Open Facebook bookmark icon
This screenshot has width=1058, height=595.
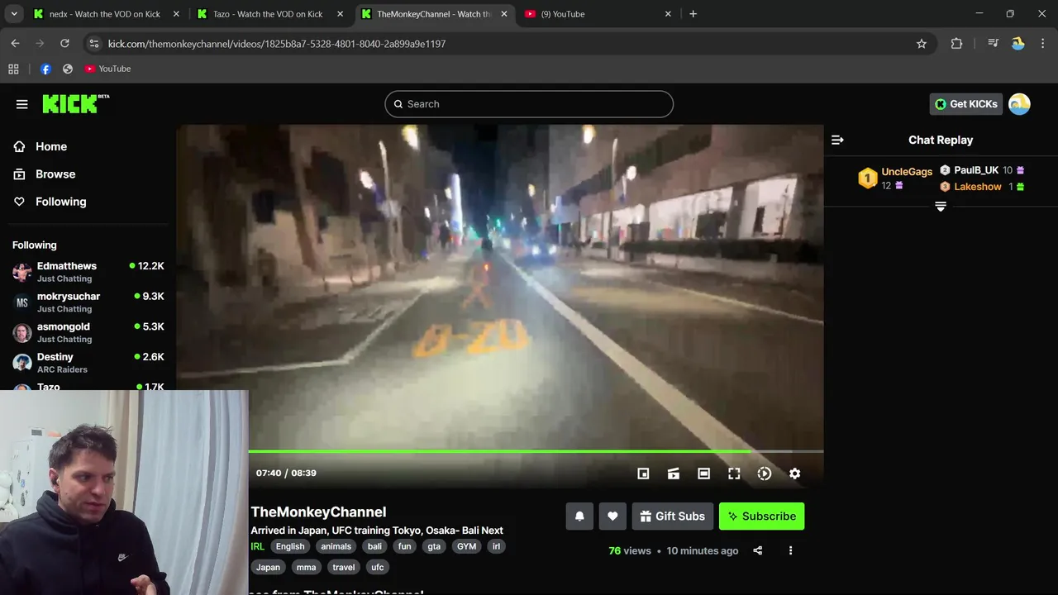click(x=45, y=69)
